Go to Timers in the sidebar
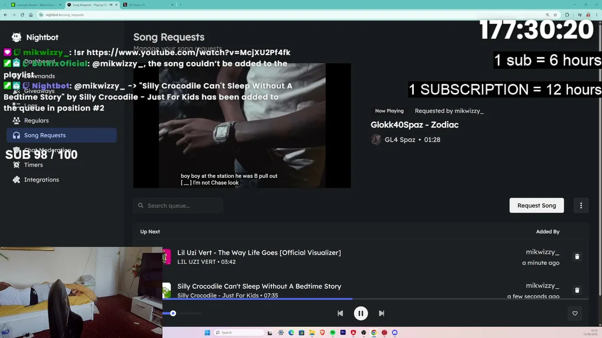Screen dimensions: 602x338 [x=33, y=165]
